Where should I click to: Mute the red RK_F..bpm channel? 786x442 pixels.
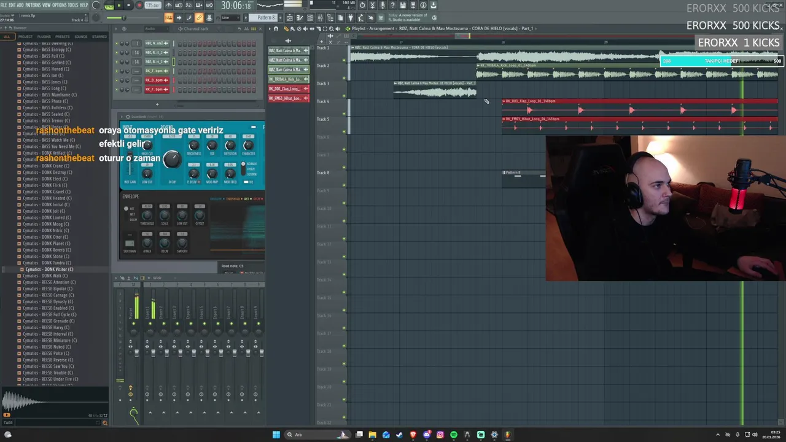point(117,90)
